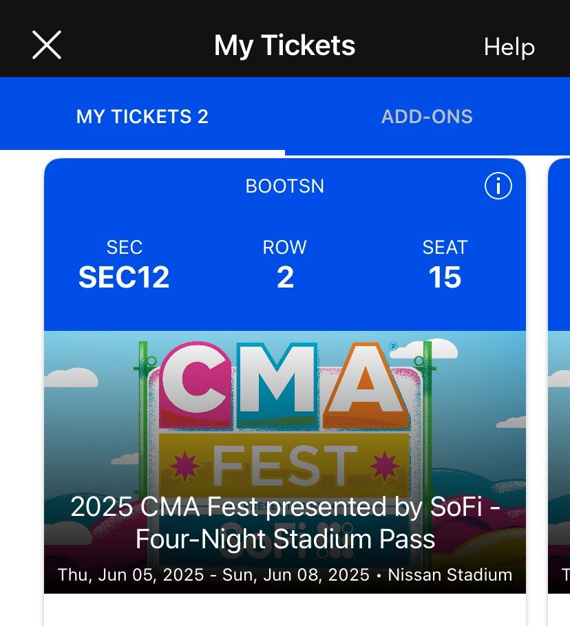Tap the SEAT 15 value
Screen dimensions: 570x626
tap(445, 277)
